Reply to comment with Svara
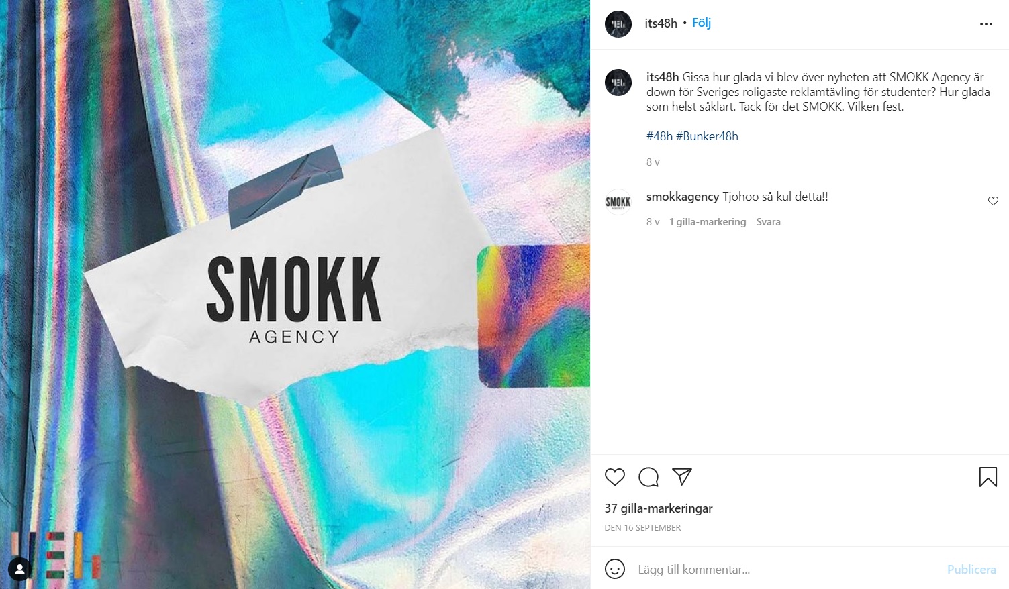The image size is (1009, 589). coord(768,222)
